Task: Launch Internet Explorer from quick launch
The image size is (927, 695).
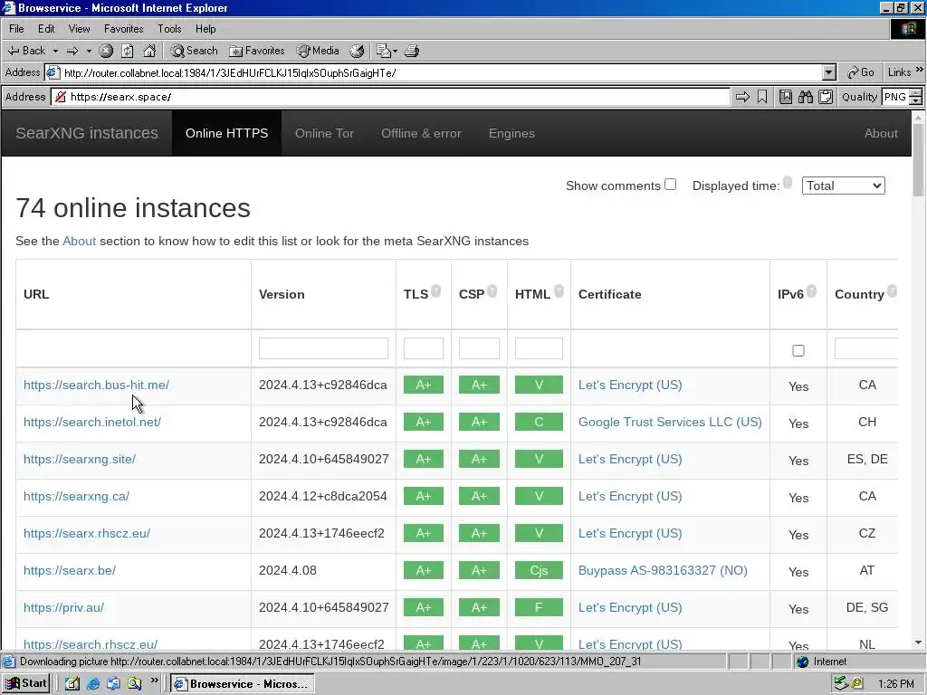Action: [93, 684]
